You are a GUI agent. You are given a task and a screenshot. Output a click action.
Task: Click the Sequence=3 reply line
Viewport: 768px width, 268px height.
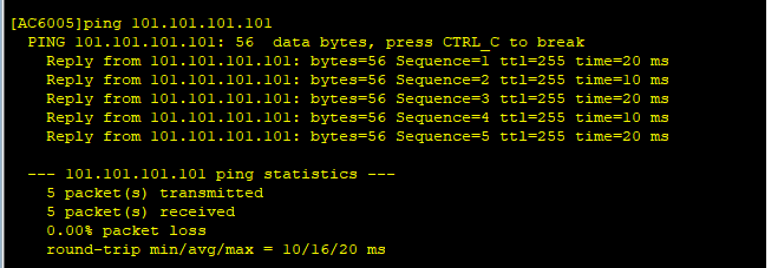[358, 99]
